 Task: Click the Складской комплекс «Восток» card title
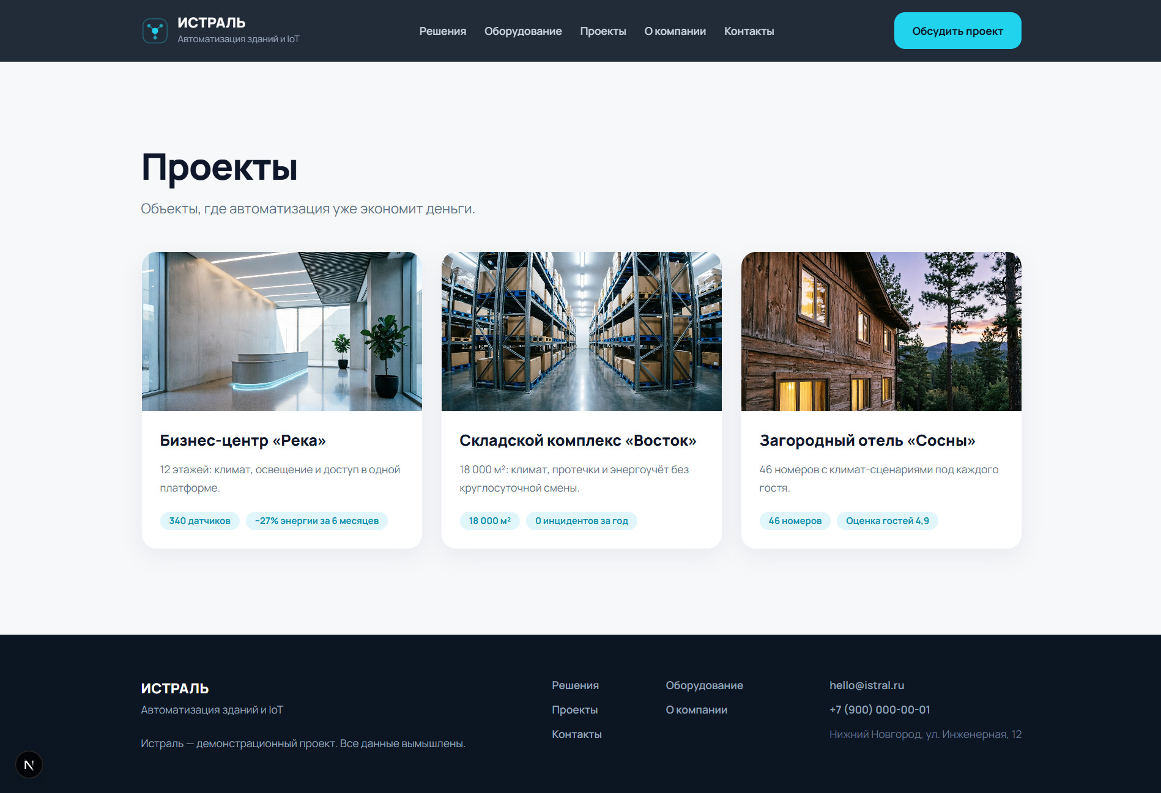pyautogui.click(x=578, y=440)
